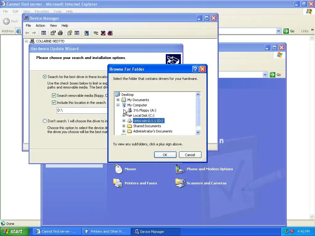Click the Windows start button

click(x=14, y=231)
